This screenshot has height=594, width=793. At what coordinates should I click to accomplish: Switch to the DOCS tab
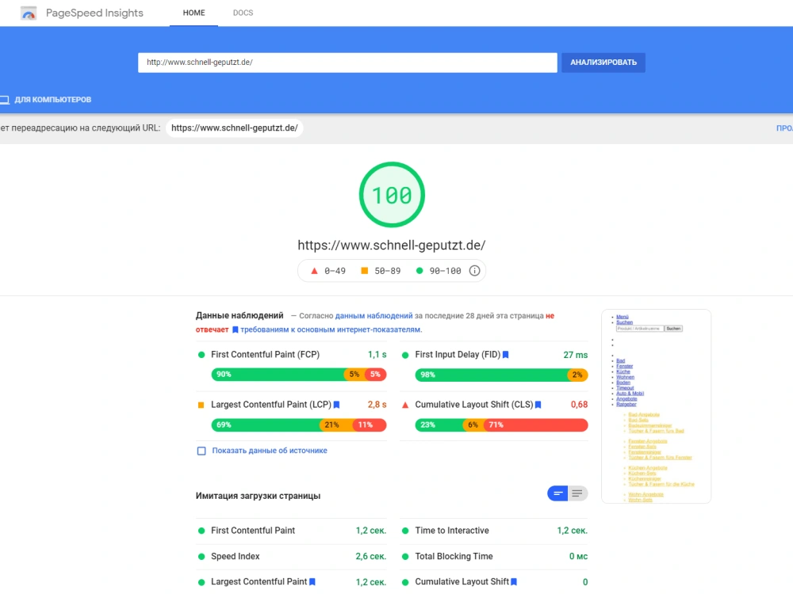coord(243,13)
